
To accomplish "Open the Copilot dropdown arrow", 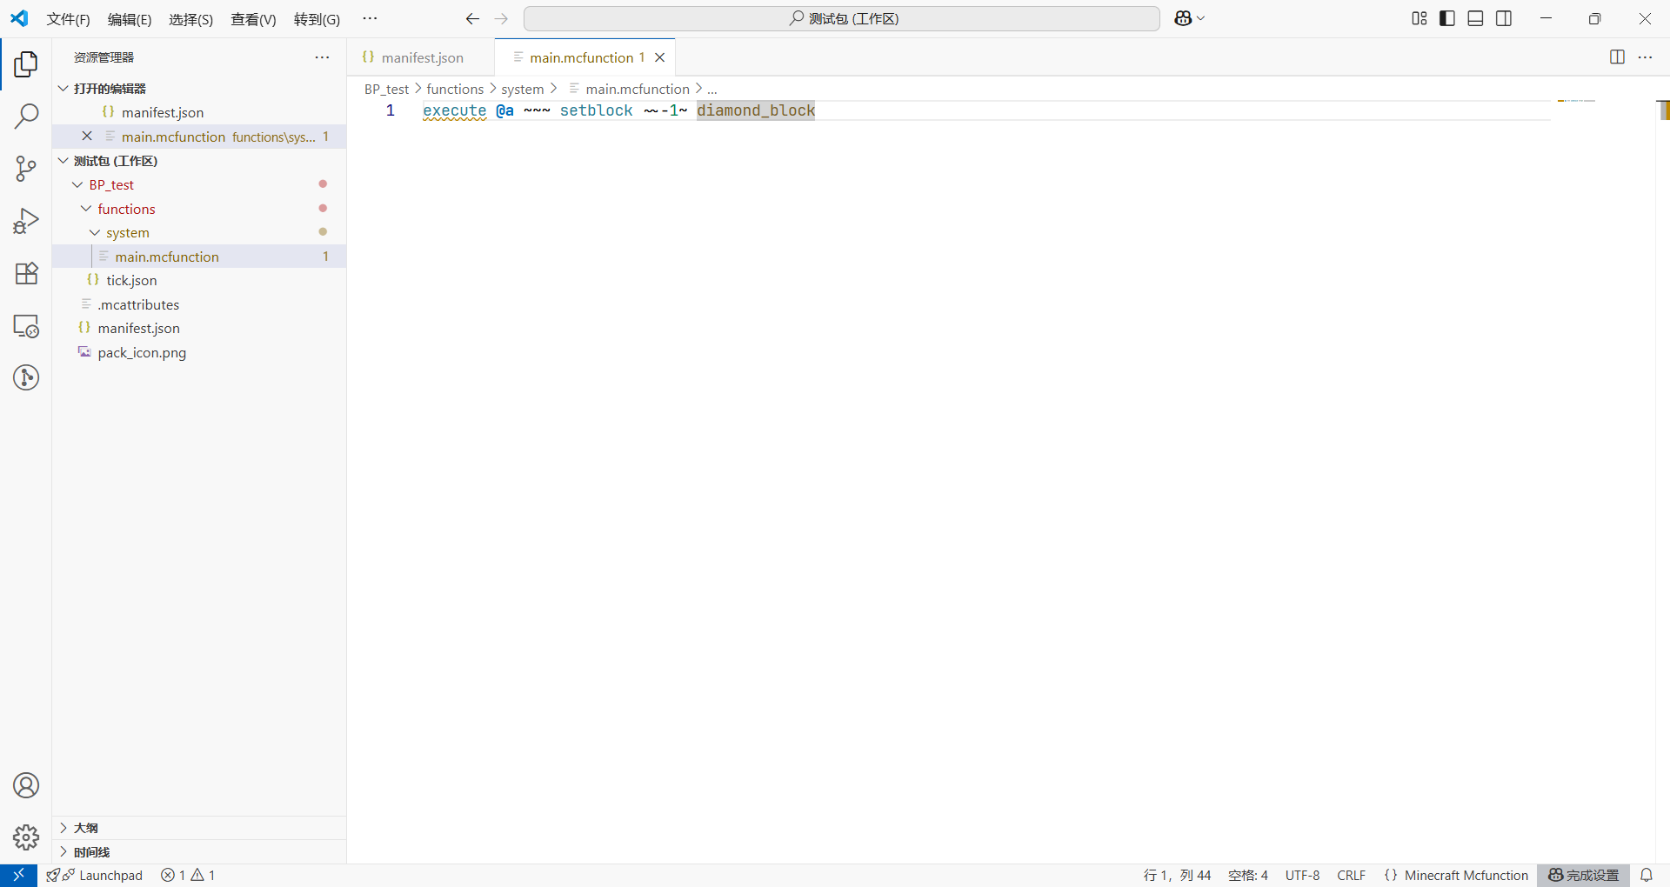I will pyautogui.click(x=1201, y=18).
